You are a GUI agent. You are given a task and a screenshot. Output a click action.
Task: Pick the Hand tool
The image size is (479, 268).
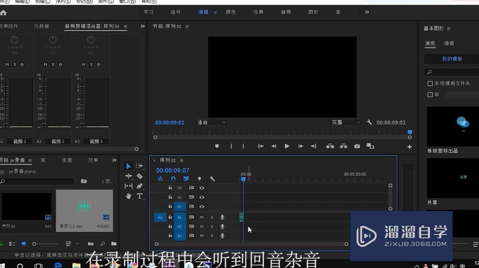pyautogui.click(x=129, y=196)
